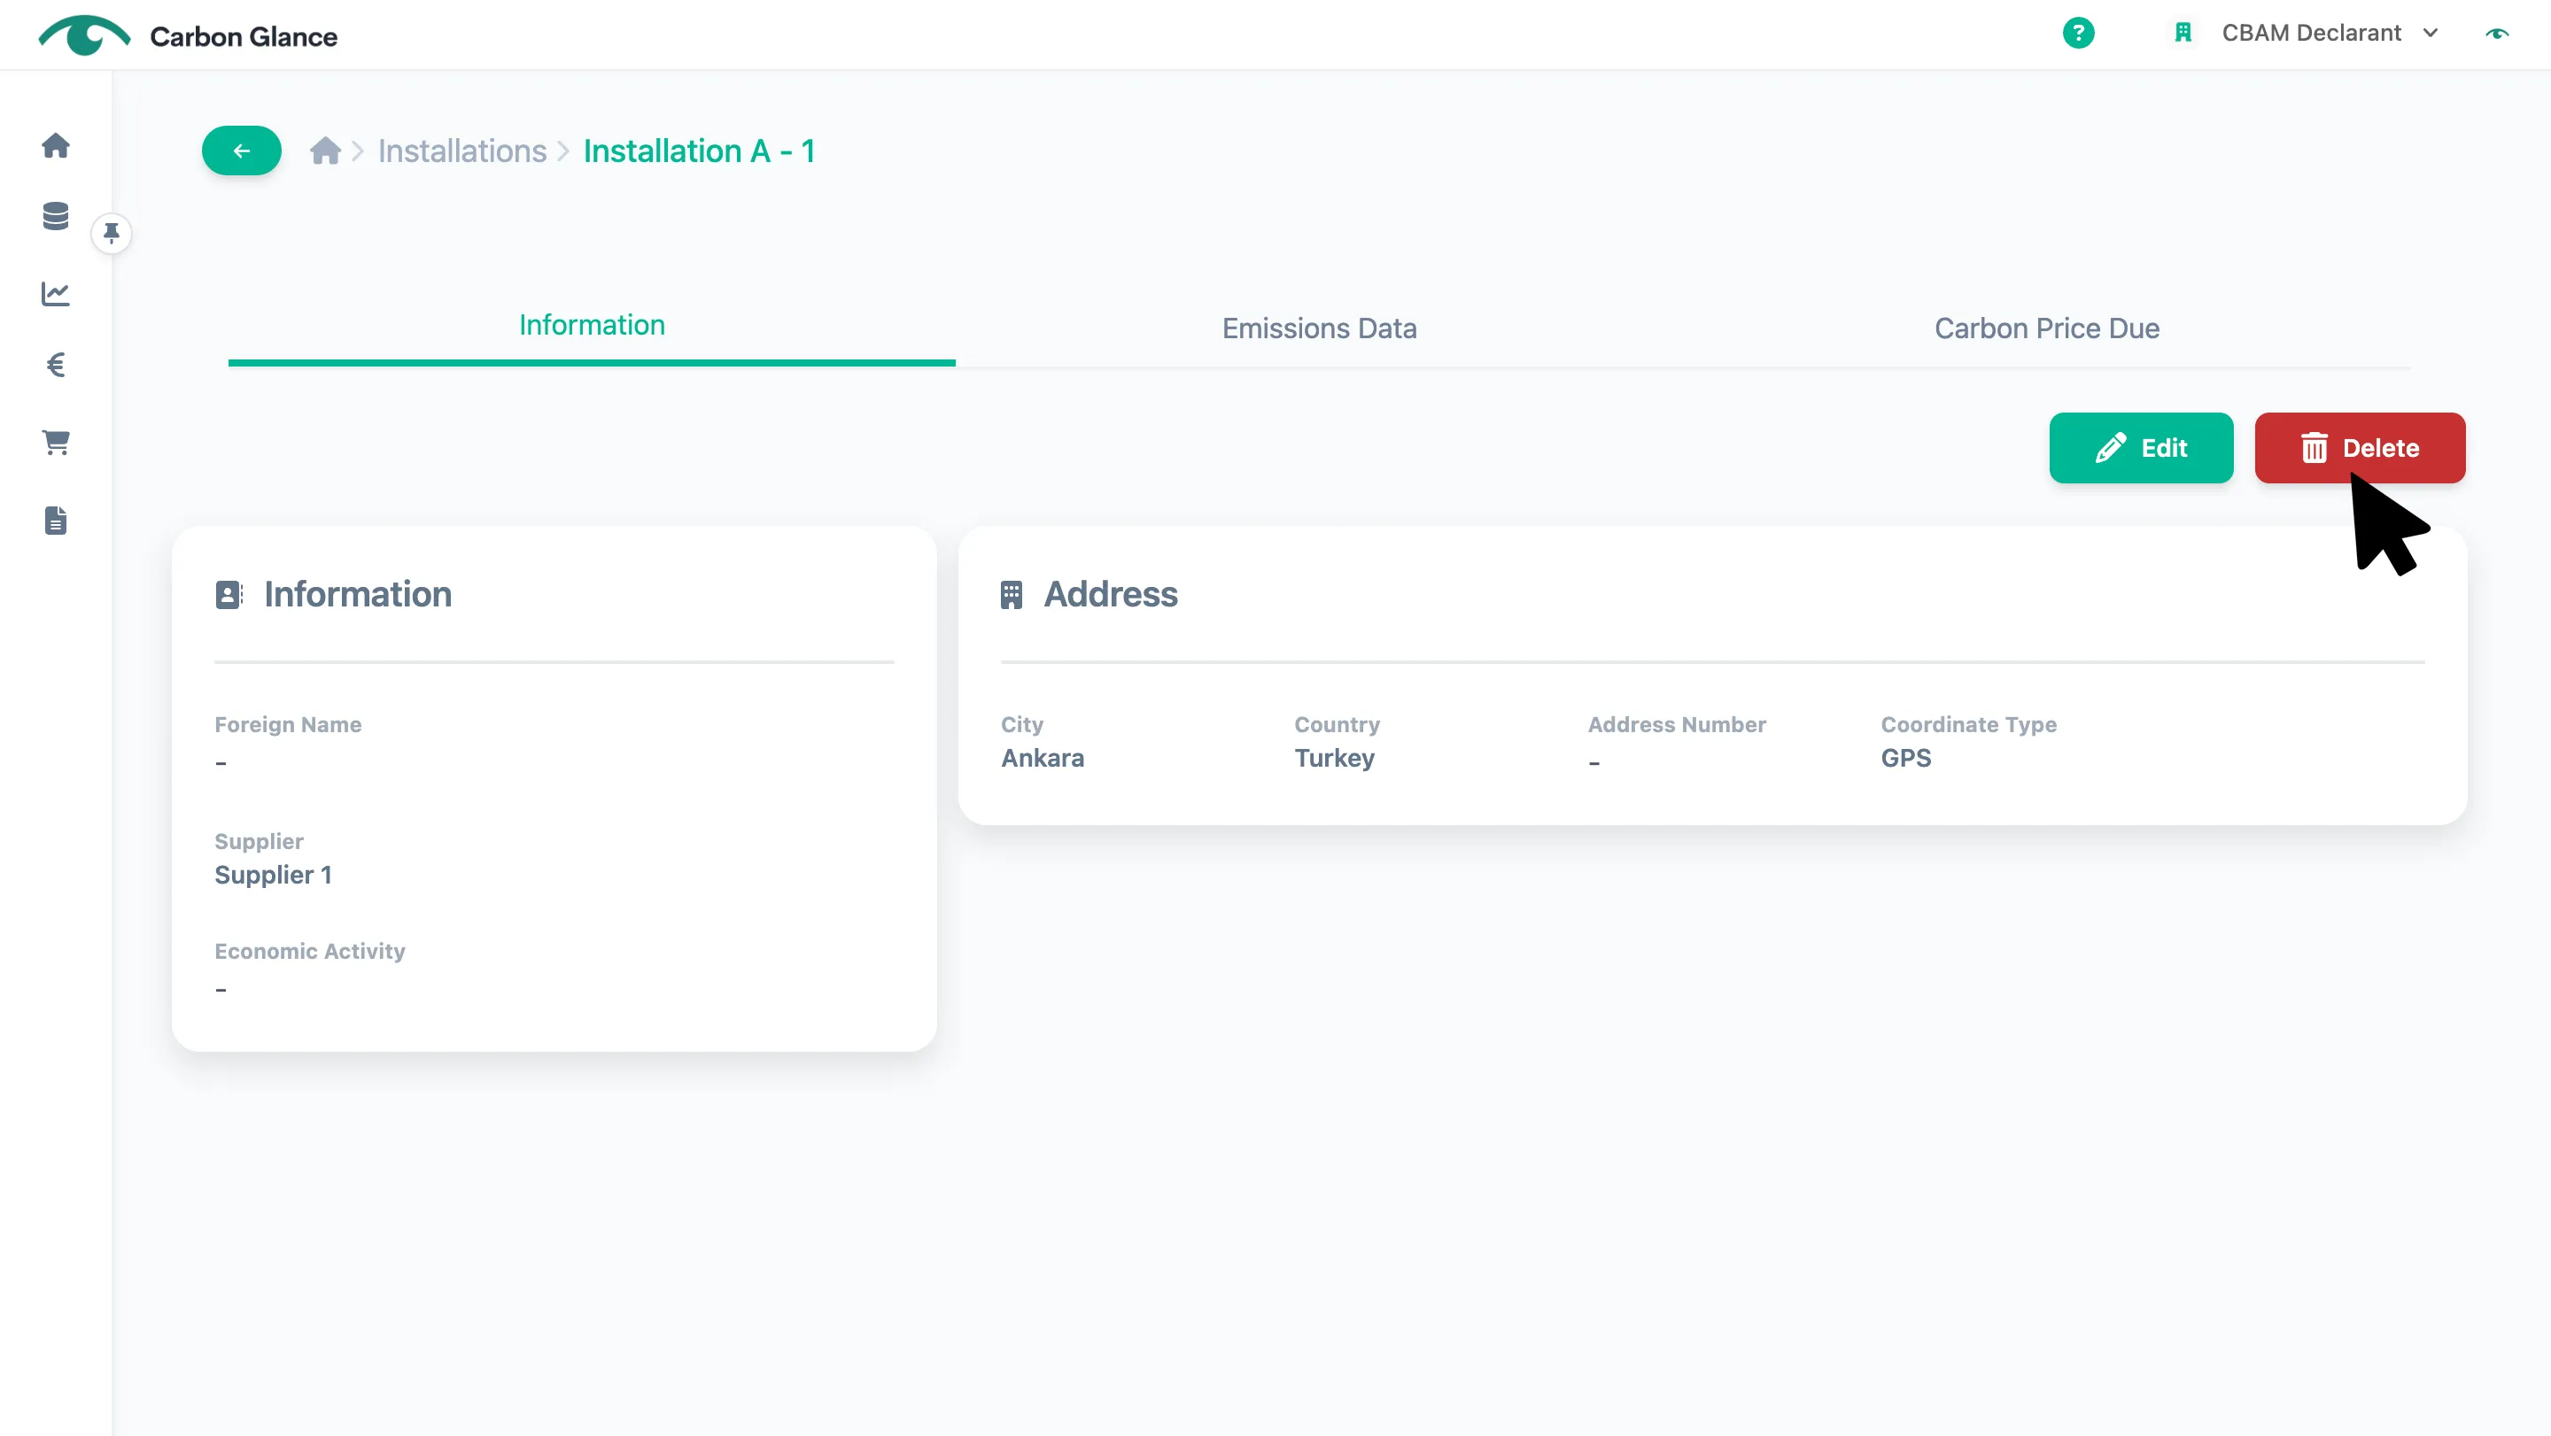The height and width of the screenshot is (1436, 2551).
Task: Open the Home icon in the sidebar
Action: click(56, 145)
